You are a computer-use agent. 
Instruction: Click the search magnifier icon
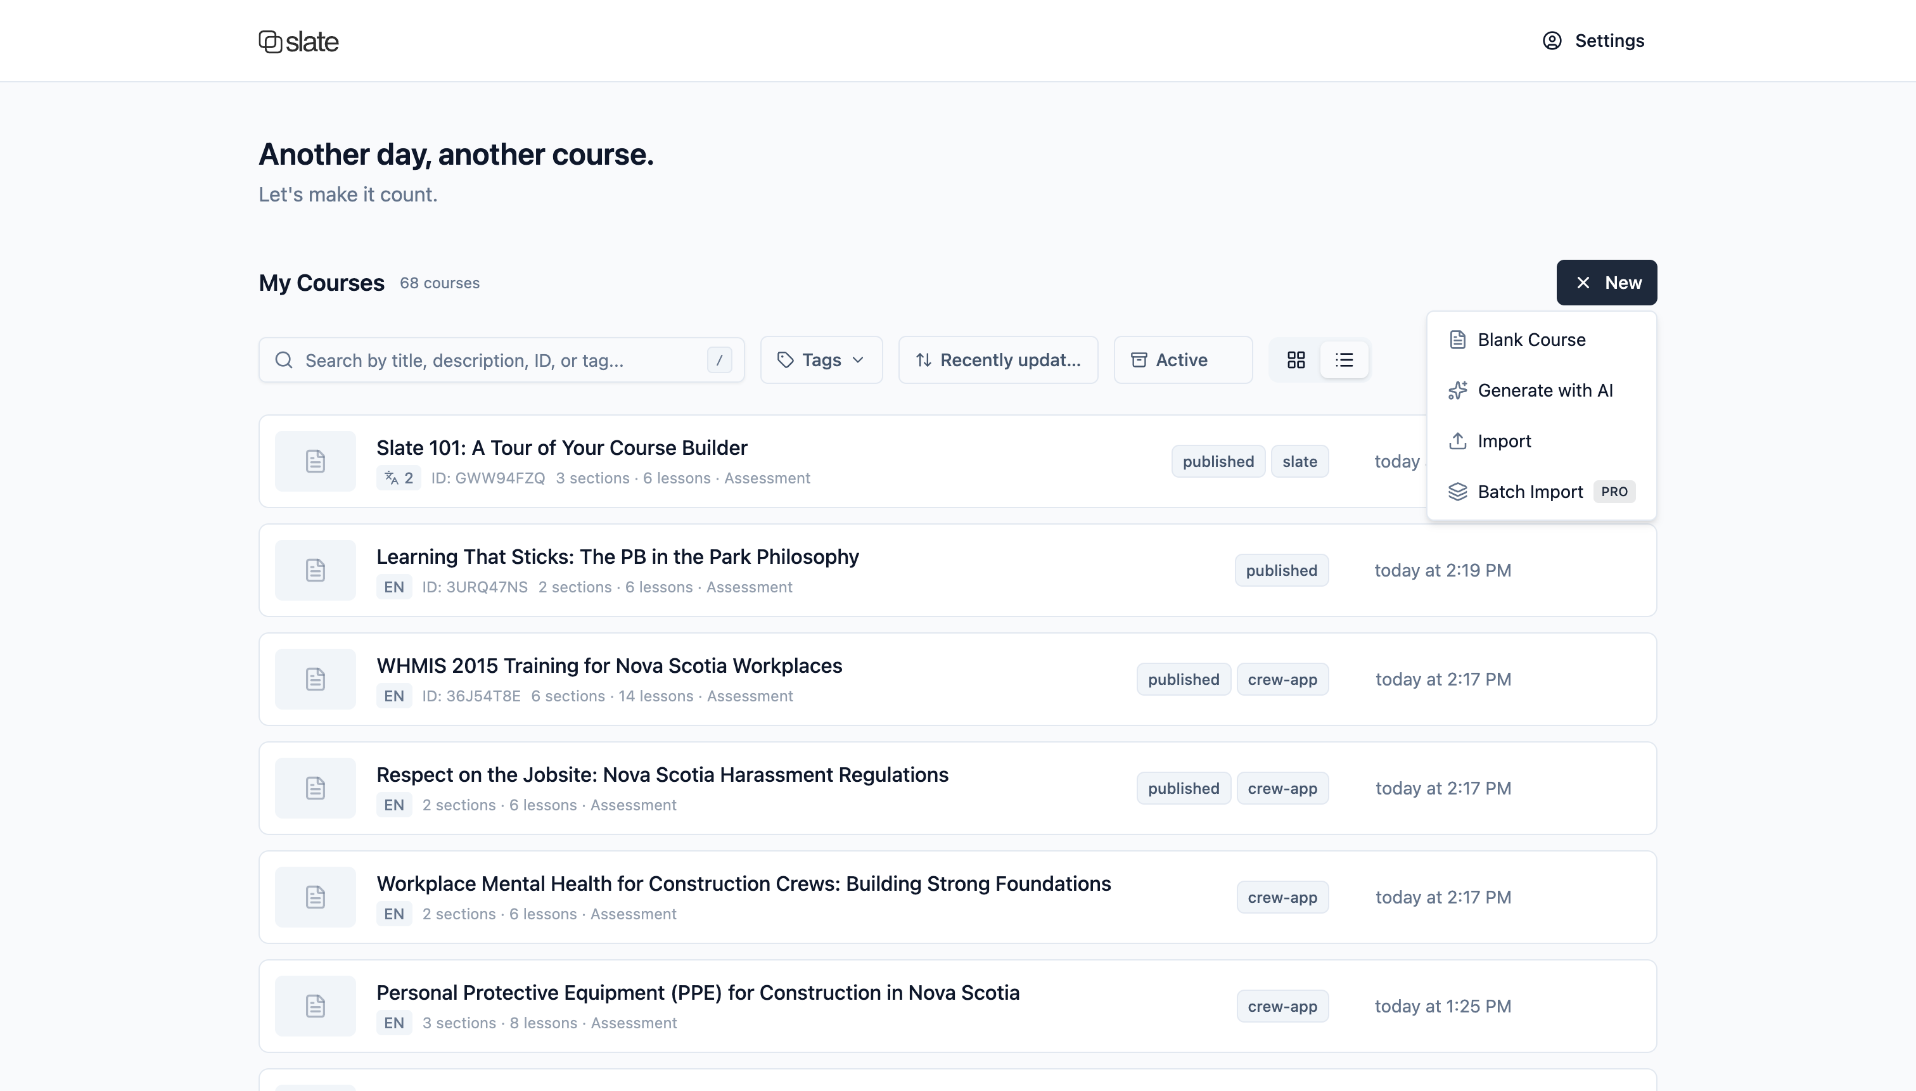tap(284, 360)
